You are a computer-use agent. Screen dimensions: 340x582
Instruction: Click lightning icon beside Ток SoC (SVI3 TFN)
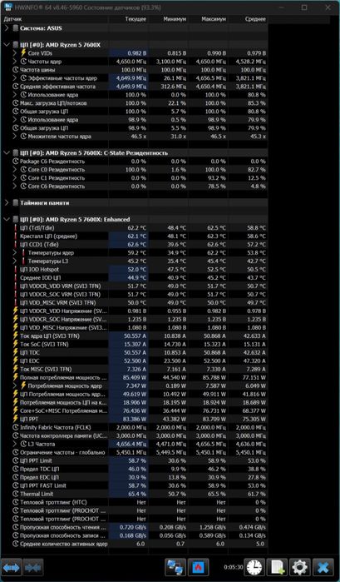click(x=16, y=344)
